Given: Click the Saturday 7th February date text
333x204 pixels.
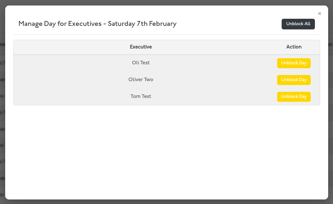Looking at the screenshot, I should click(x=142, y=24).
